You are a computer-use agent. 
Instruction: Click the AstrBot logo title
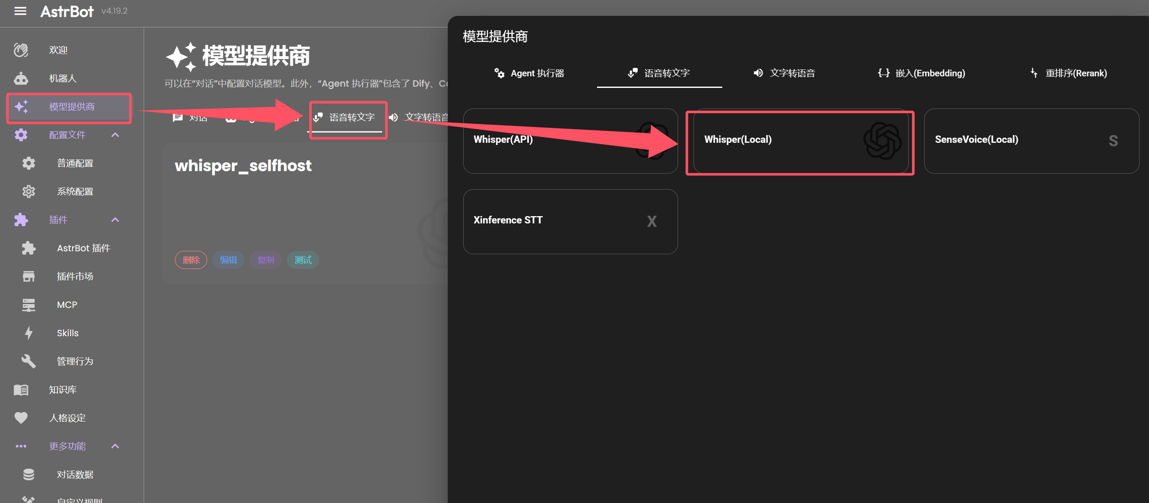click(x=67, y=11)
